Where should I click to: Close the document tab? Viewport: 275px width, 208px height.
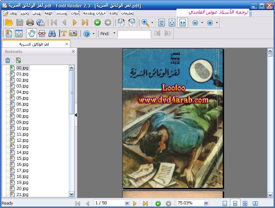[x=67, y=44]
